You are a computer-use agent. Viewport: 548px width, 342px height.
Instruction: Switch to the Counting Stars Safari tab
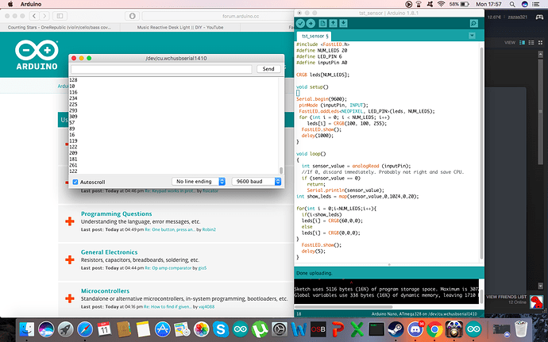click(x=60, y=27)
